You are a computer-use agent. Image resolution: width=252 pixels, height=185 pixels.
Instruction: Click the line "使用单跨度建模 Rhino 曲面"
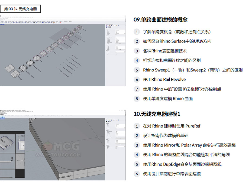pos(168,99)
